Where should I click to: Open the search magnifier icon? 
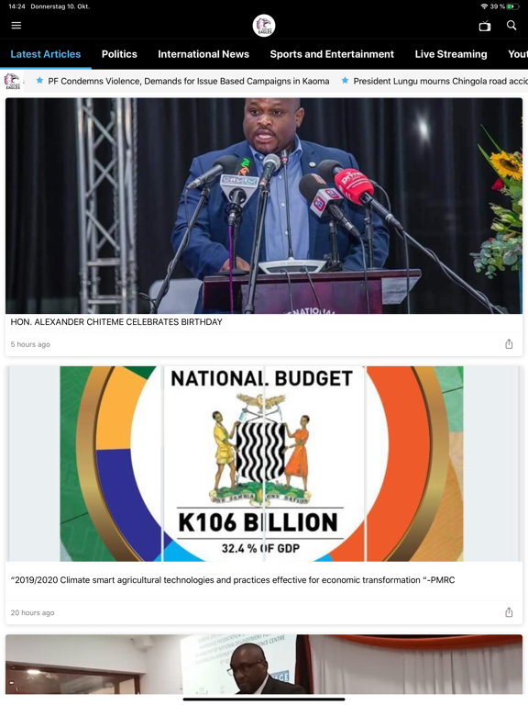[x=511, y=25]
